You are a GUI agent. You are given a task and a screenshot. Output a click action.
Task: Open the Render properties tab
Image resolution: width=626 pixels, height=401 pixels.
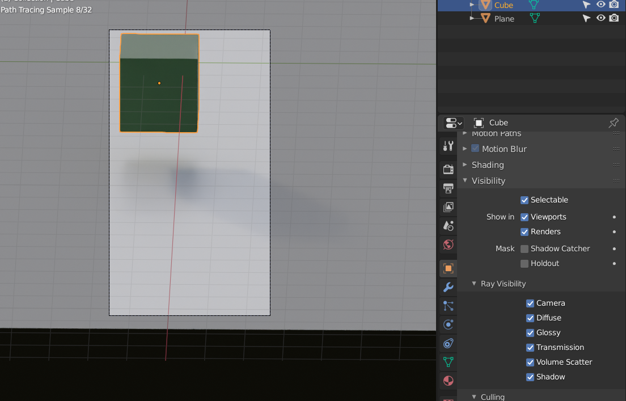(x=448, y=169)
